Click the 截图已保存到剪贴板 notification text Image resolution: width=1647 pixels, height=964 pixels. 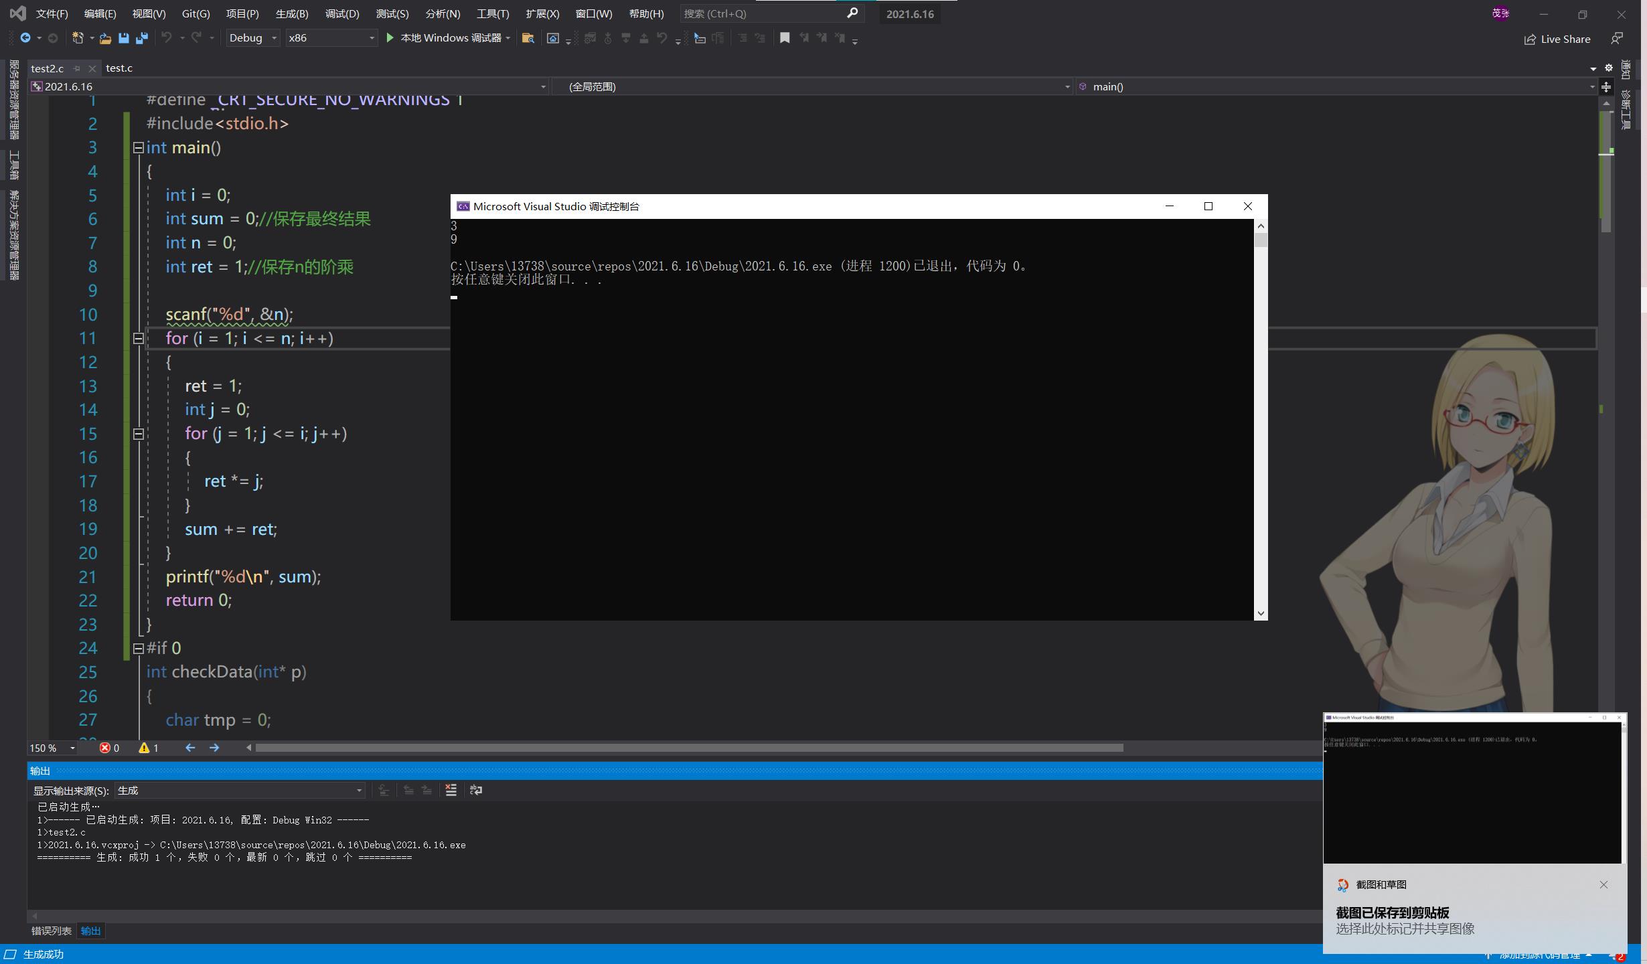[x=1393, y=912]
